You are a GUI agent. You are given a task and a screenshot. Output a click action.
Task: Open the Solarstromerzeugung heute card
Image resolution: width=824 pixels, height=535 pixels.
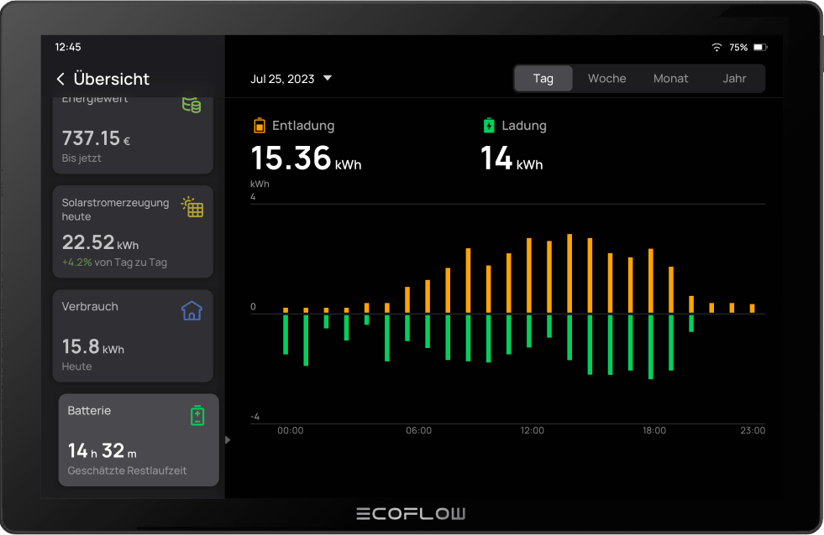point(133,232)
